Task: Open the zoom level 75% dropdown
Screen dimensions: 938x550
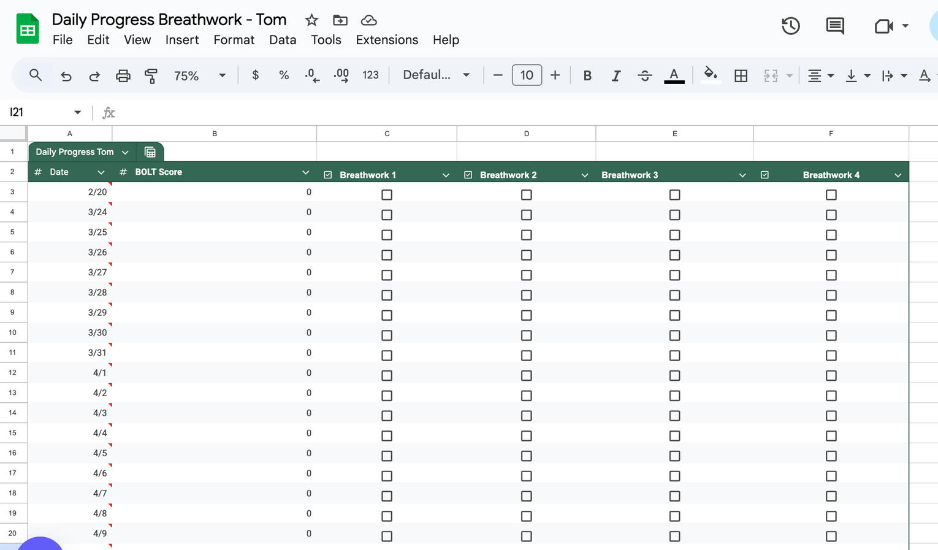Action: pyautogui.click(x=200, y=75)
